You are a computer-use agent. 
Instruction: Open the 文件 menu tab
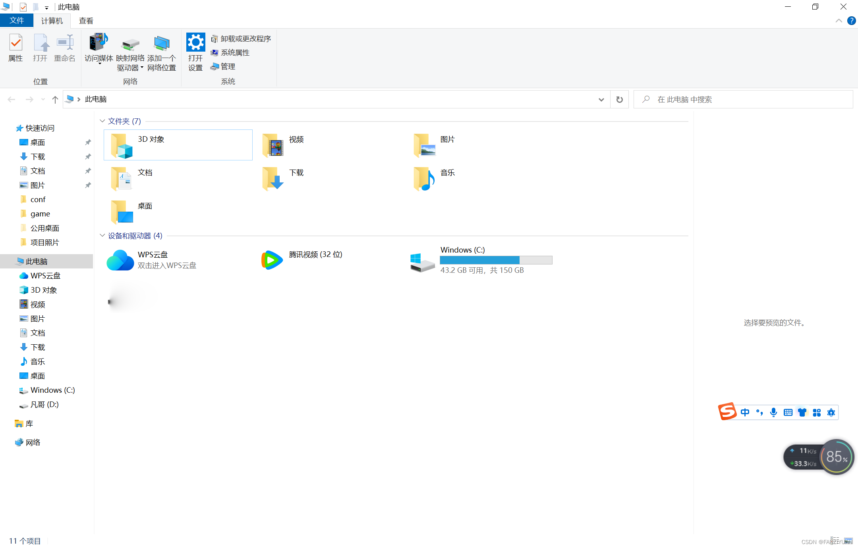coord(17,21)
